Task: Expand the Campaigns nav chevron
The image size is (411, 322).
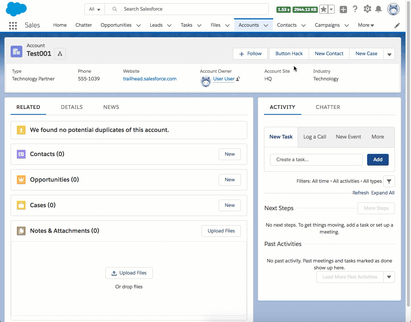Action: tap(347, 26)
